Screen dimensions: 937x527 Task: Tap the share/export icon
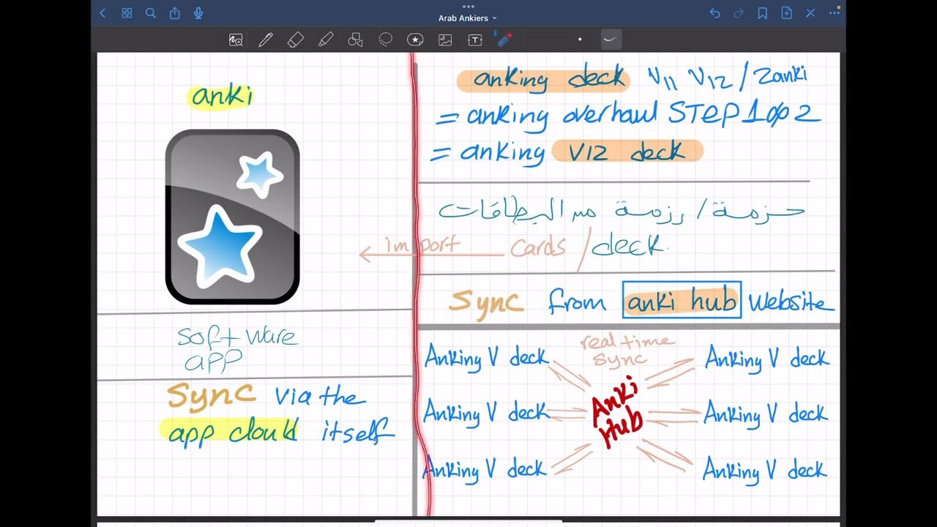coord(174,13)
